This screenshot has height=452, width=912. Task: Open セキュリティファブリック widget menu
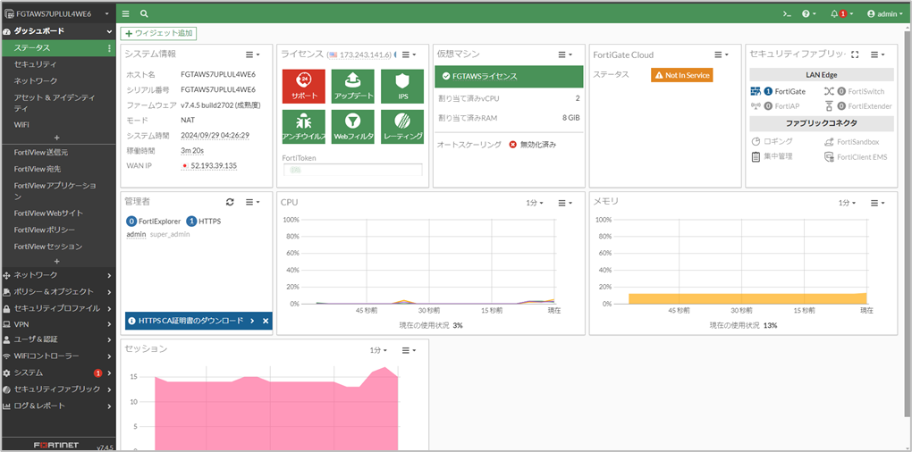[877, 54]
